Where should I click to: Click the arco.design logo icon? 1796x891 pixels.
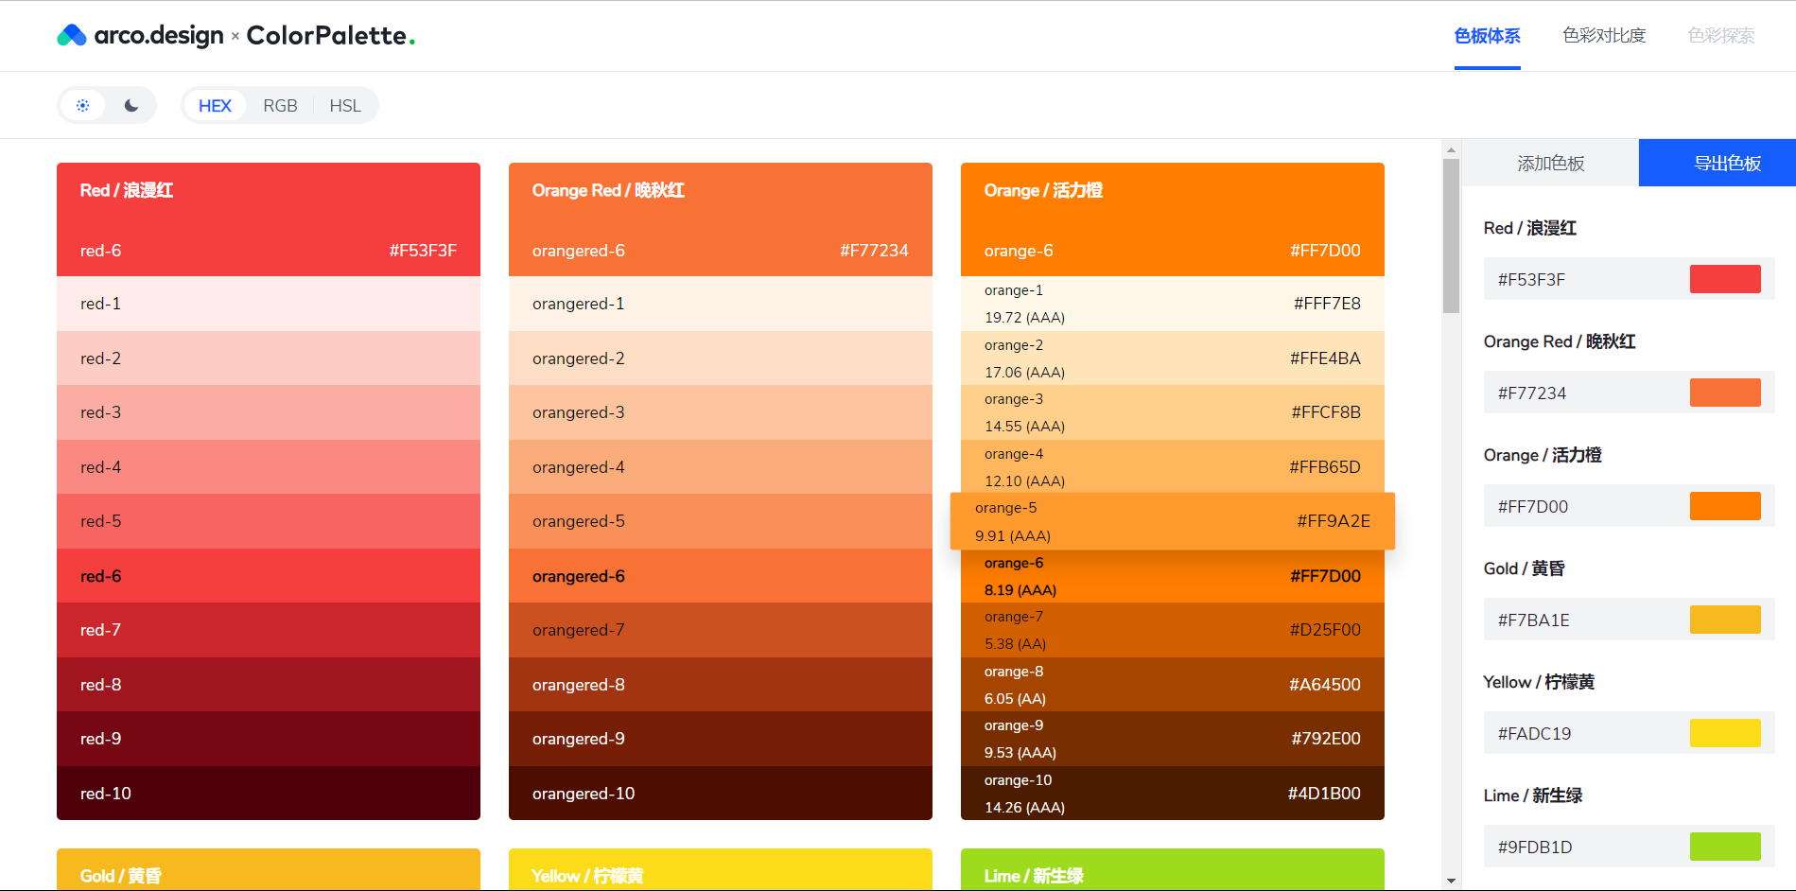[72, 36]
